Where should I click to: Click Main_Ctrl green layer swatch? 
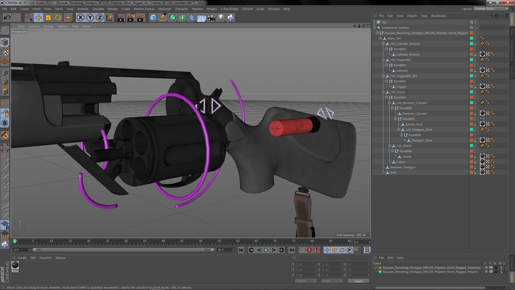pos(471,38)
